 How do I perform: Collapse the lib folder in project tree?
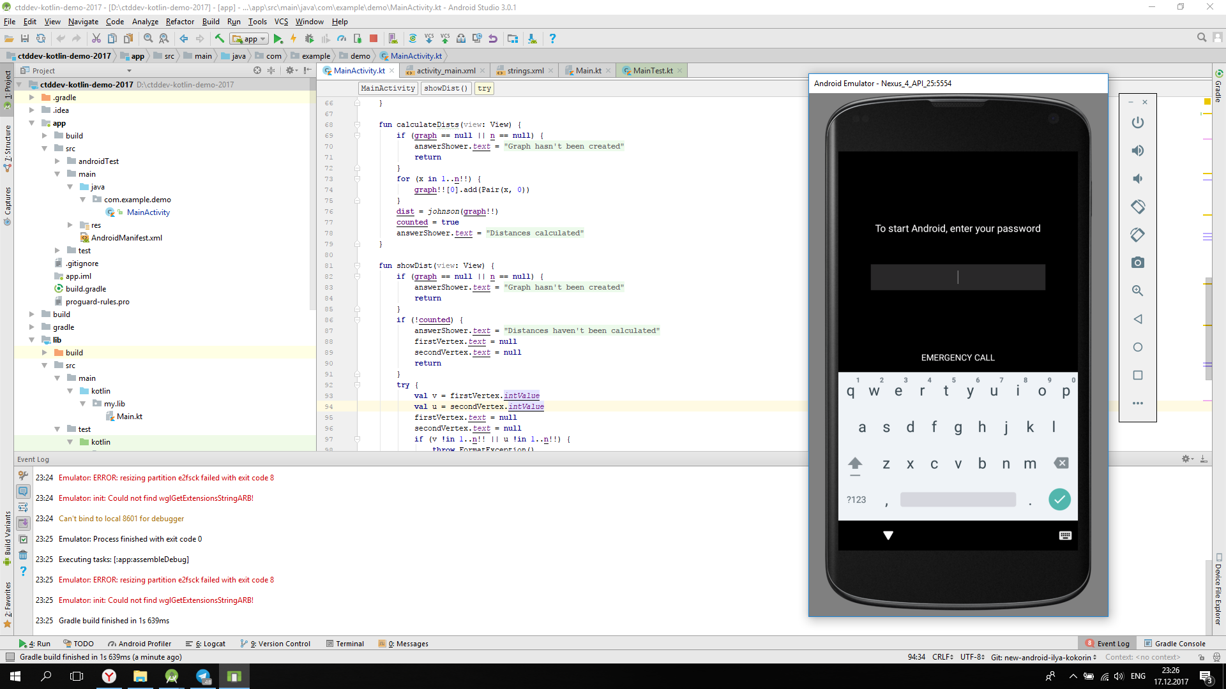click(x=31, y=340)
